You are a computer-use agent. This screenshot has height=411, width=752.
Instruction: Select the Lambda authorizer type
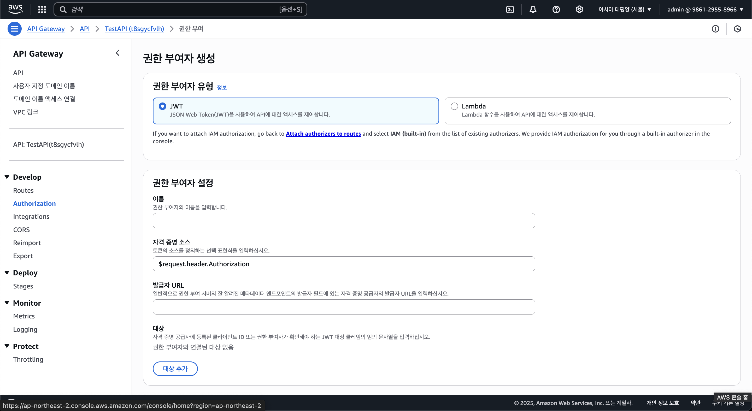tap(454, 106)
